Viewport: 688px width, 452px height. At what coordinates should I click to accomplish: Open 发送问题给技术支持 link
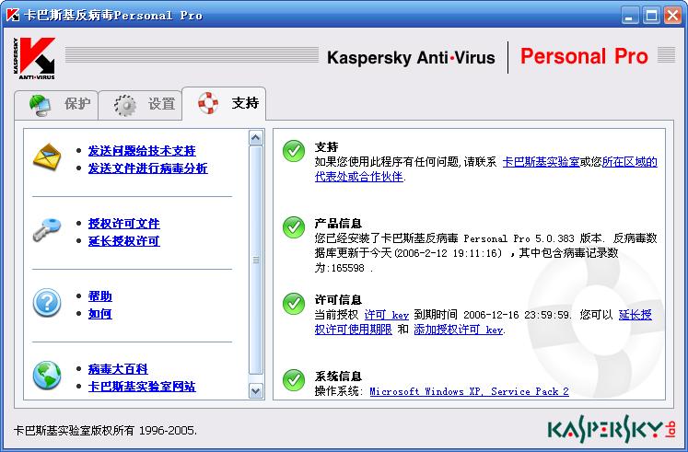tap(142, 151)
